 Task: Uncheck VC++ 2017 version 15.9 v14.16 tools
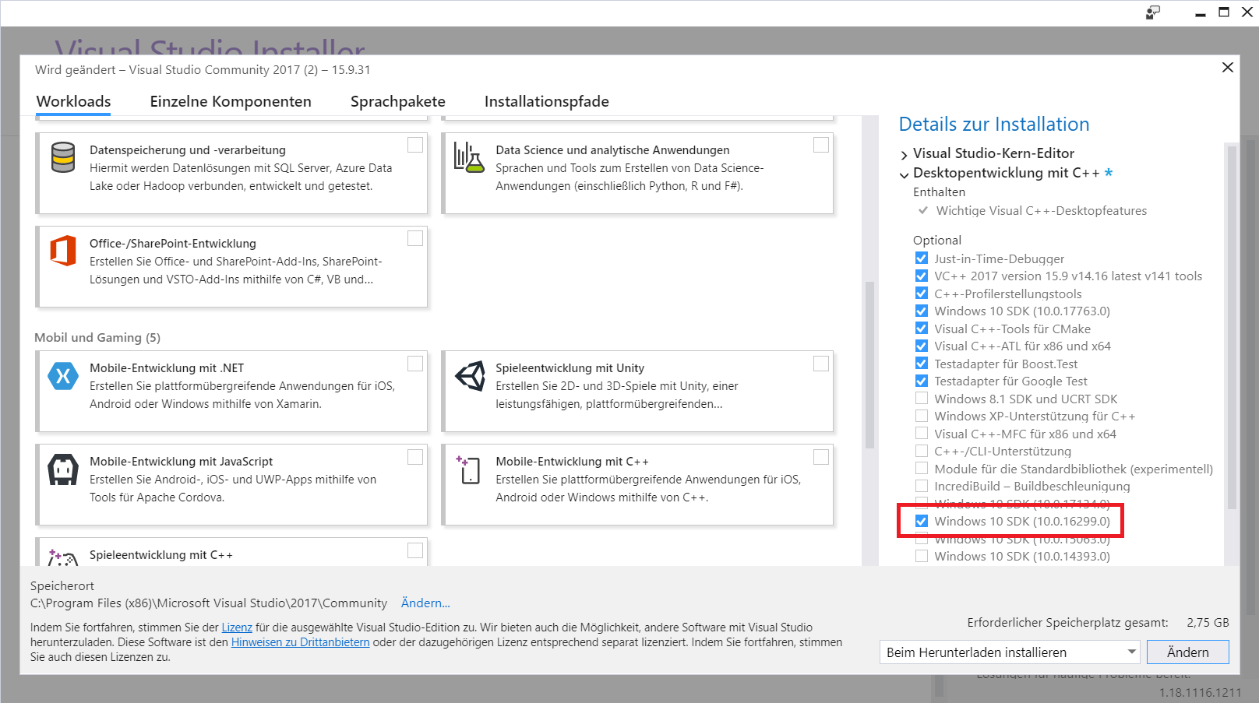(x=922, y=276)
